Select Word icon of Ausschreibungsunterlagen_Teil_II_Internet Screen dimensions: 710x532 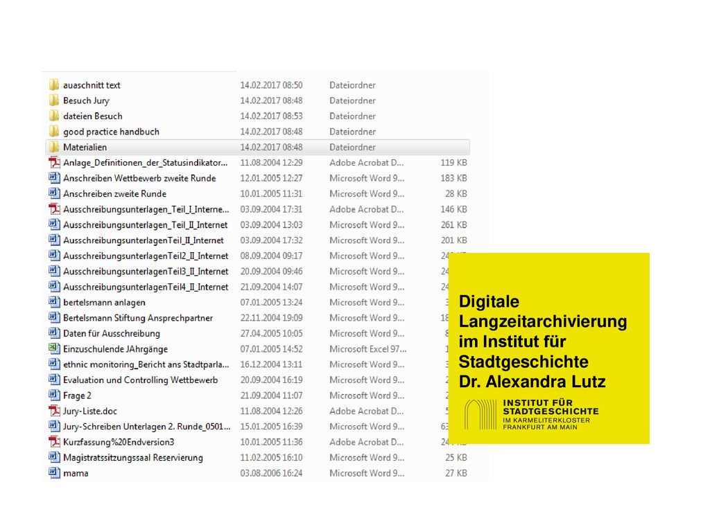click(x=54, y=225)
